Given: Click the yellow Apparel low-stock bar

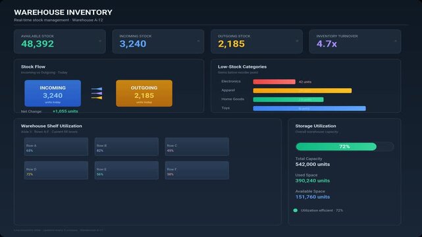Looking at the screenshot, I should [x=302, y=91].
